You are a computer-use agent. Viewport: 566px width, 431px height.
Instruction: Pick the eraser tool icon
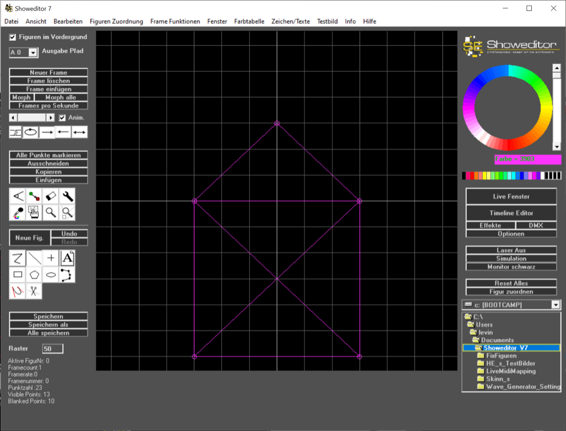click(x=51, y=196)
